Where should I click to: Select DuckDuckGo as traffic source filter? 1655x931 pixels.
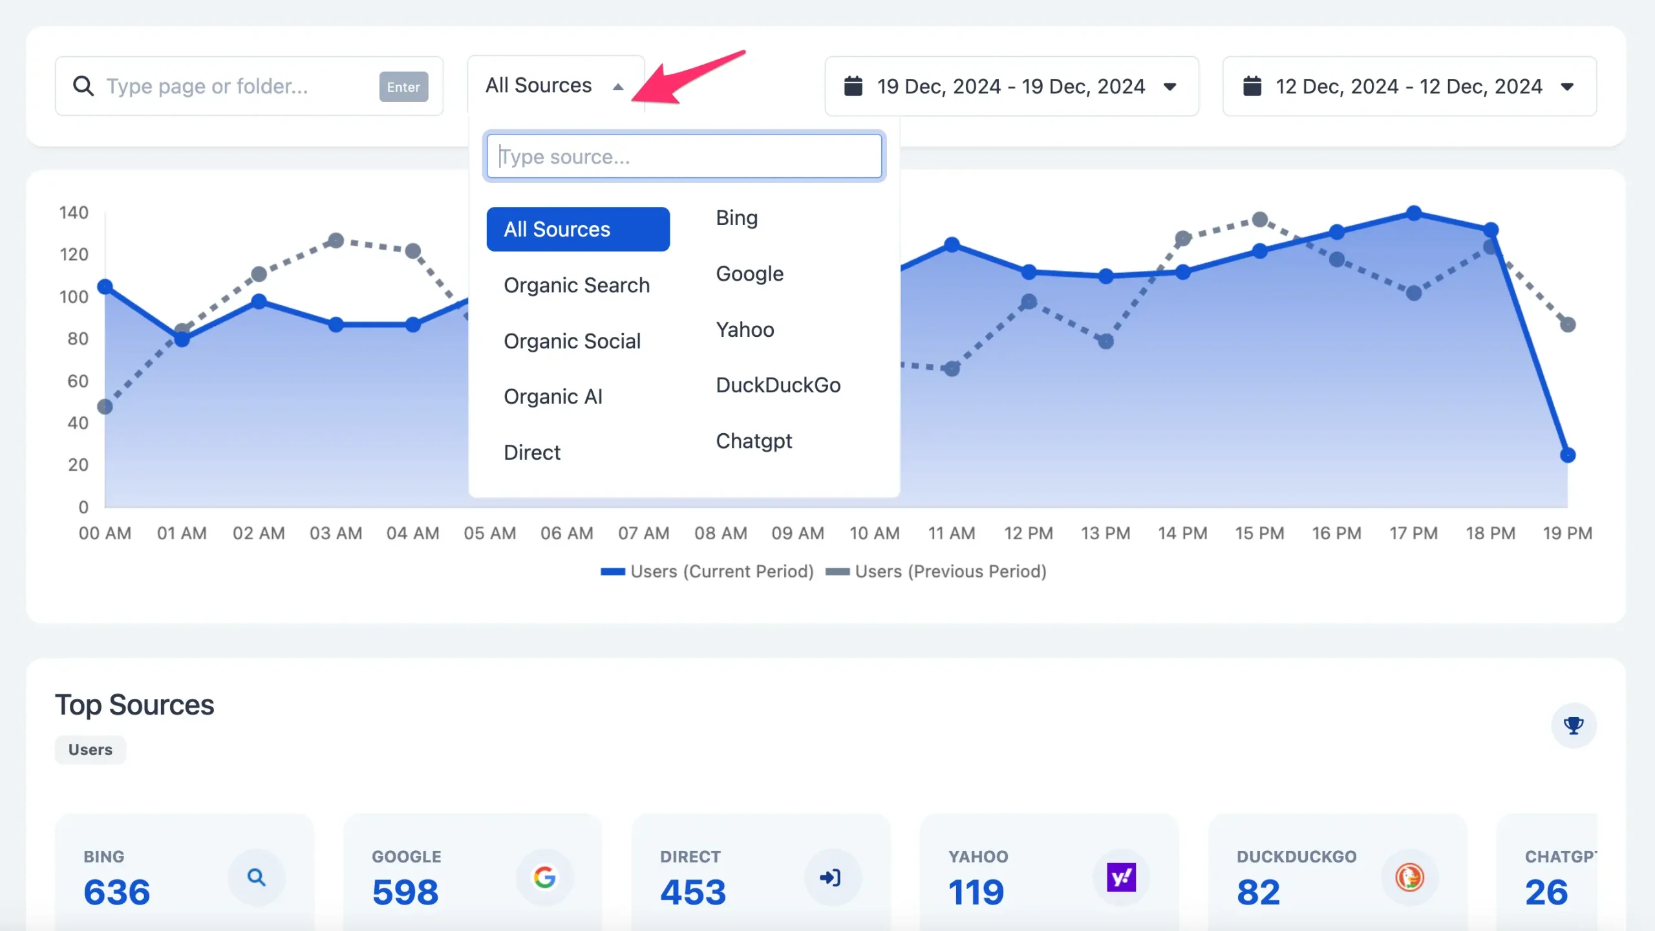778,384
